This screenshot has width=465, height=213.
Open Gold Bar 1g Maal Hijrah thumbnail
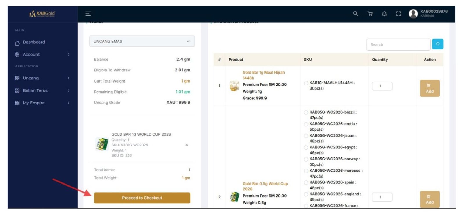pyautogui.click(x=234, y=86)
